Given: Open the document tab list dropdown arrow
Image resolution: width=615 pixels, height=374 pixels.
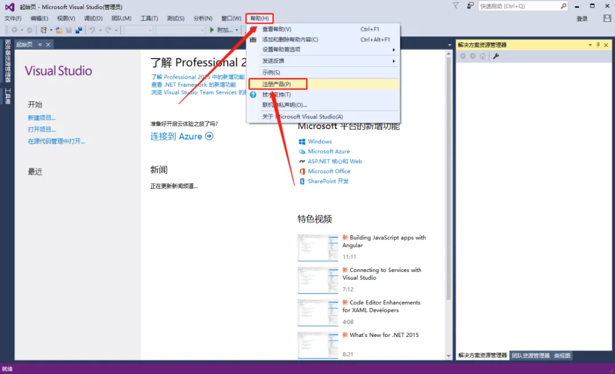Looking at the screenshot, I should coord(449,45).
